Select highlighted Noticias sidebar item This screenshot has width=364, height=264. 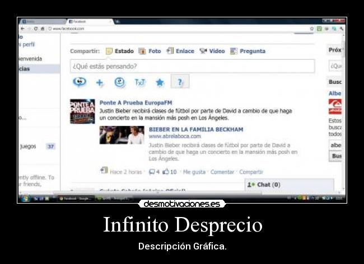pos(39,69)
